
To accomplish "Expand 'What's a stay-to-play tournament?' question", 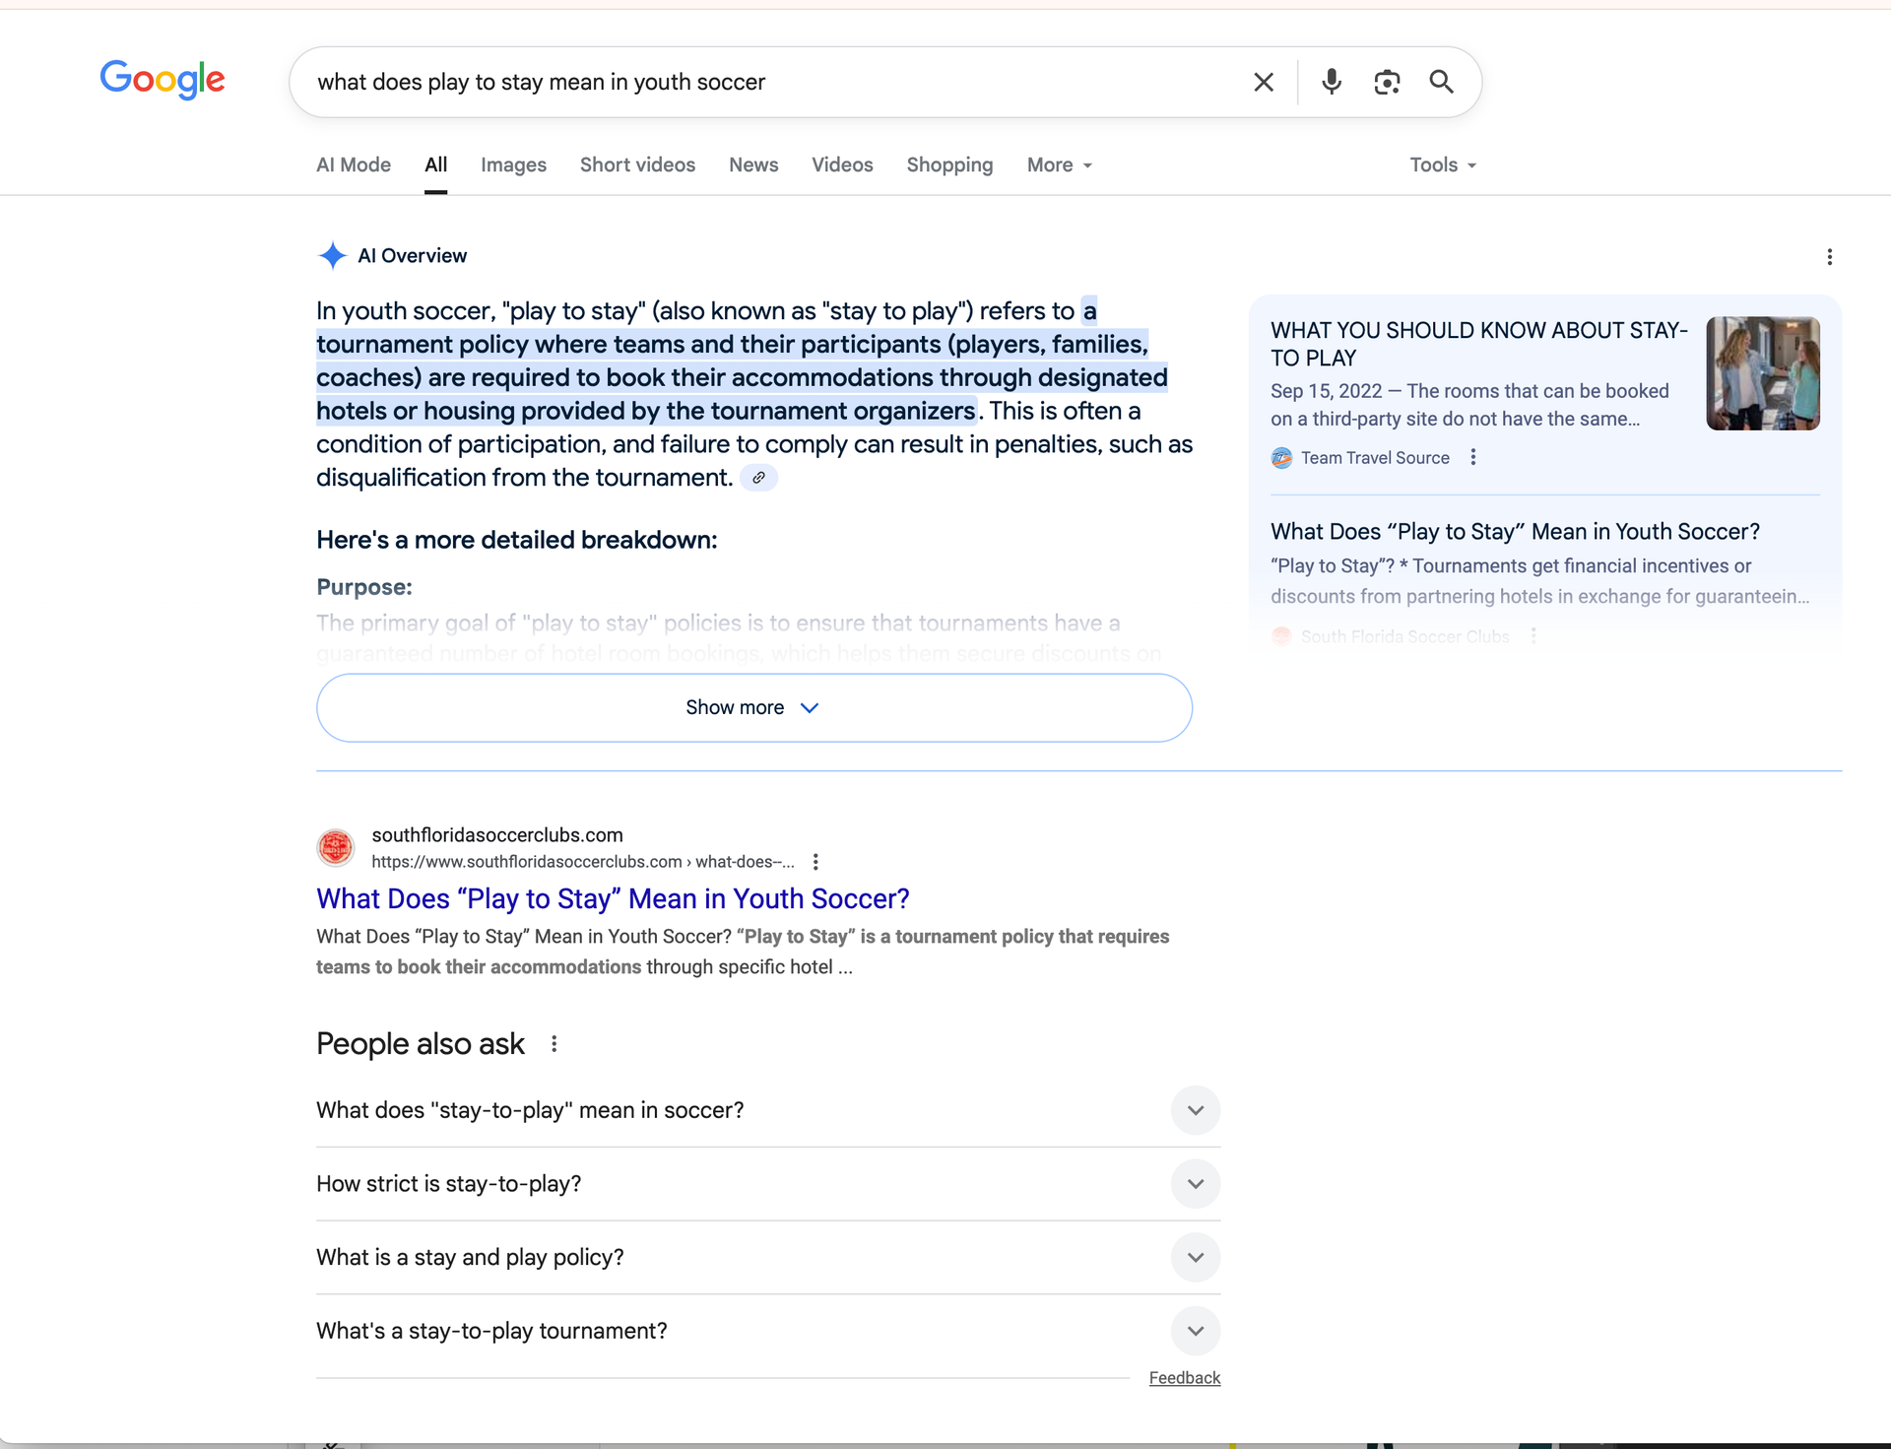I will [768, 1332].
